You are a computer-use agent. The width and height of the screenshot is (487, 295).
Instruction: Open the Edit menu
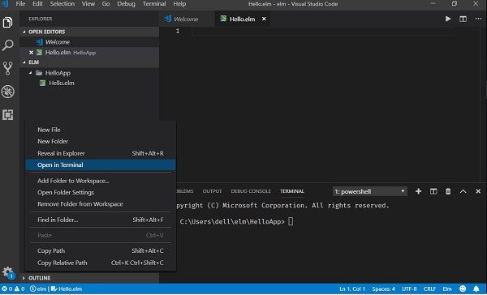click(37, 4)
